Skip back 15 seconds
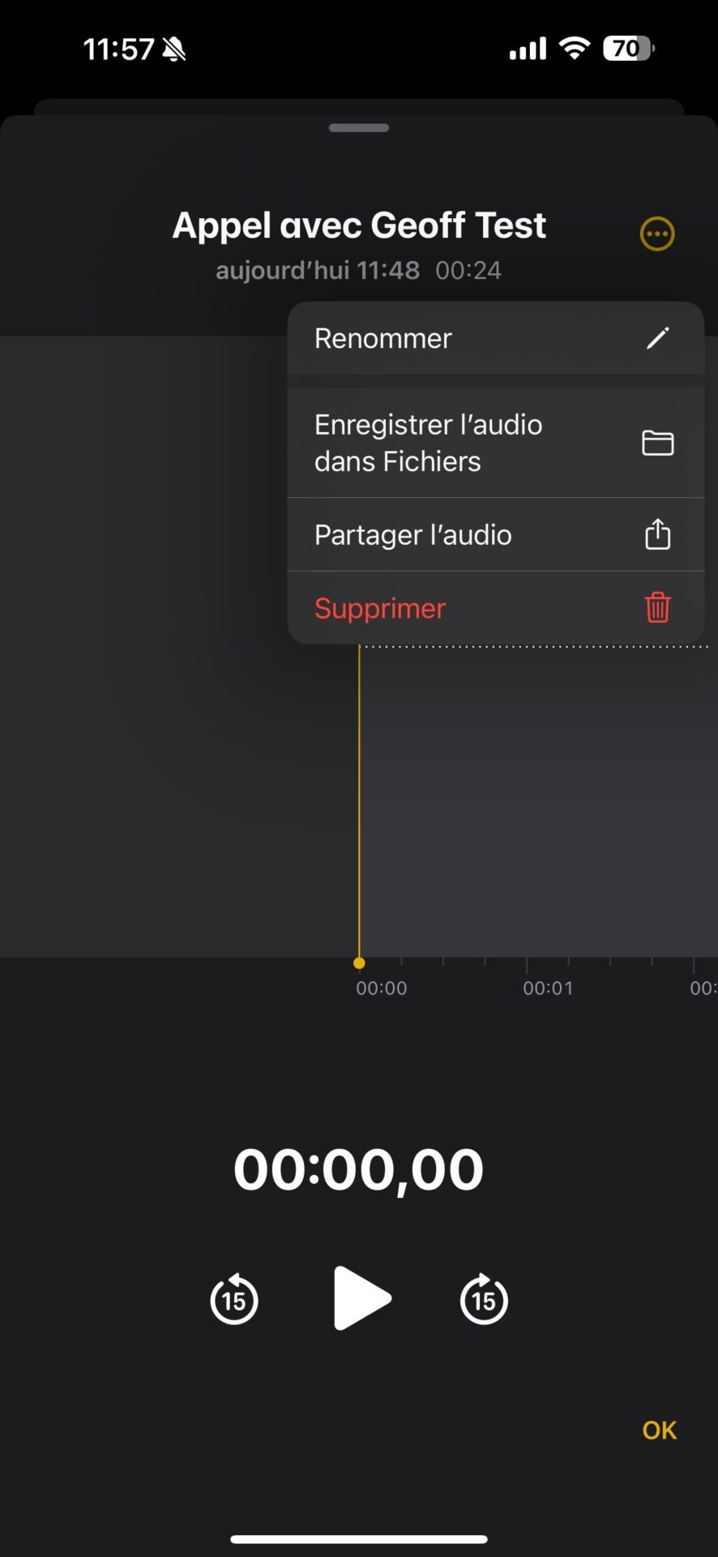 tap(234, 1299)
